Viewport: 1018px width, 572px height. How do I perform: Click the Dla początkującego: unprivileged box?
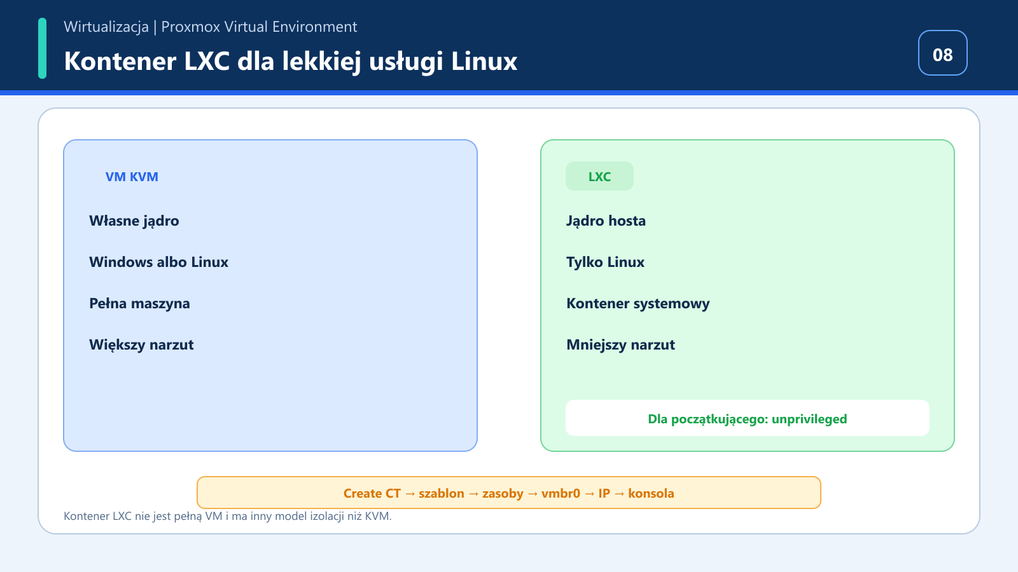tap(748, 418)
